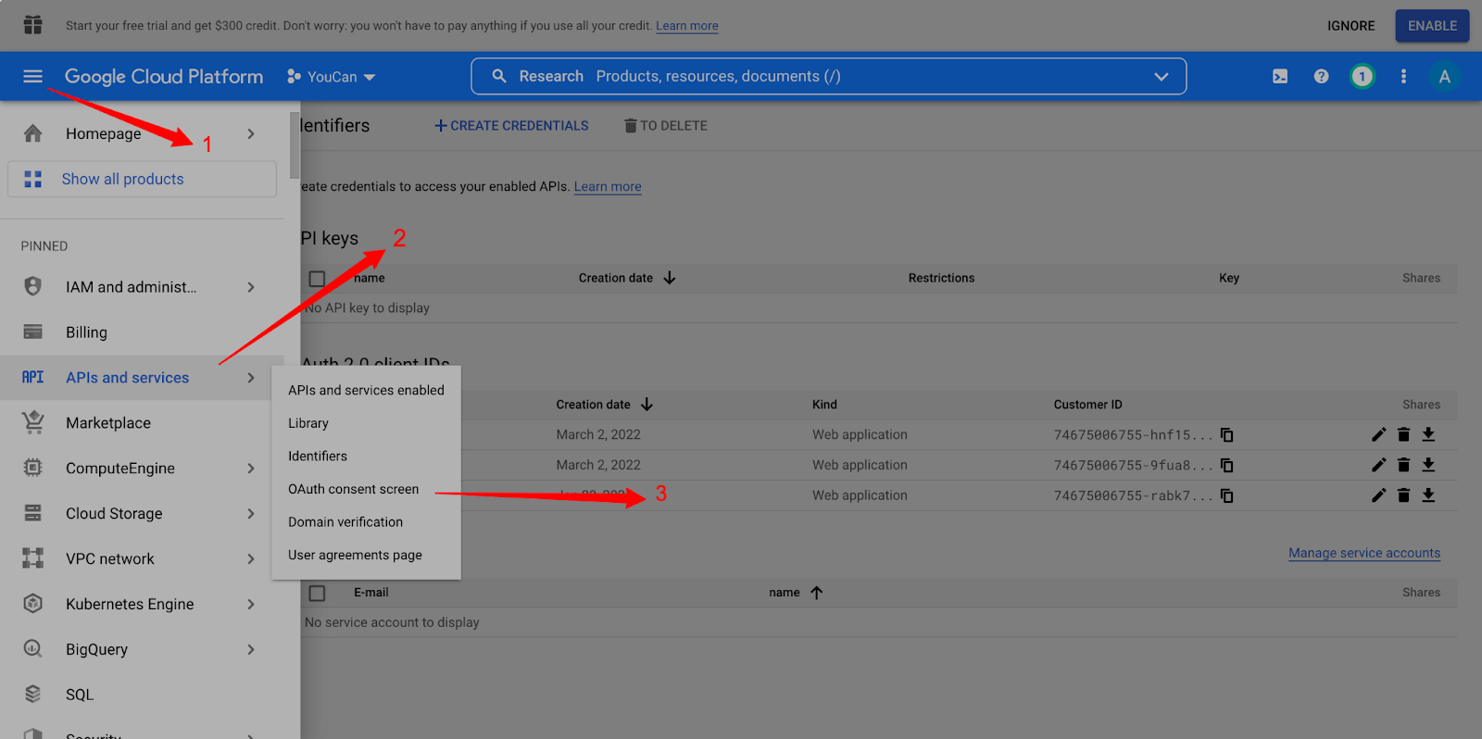Click the ComputeEngine chip icon

click(32, 468)
